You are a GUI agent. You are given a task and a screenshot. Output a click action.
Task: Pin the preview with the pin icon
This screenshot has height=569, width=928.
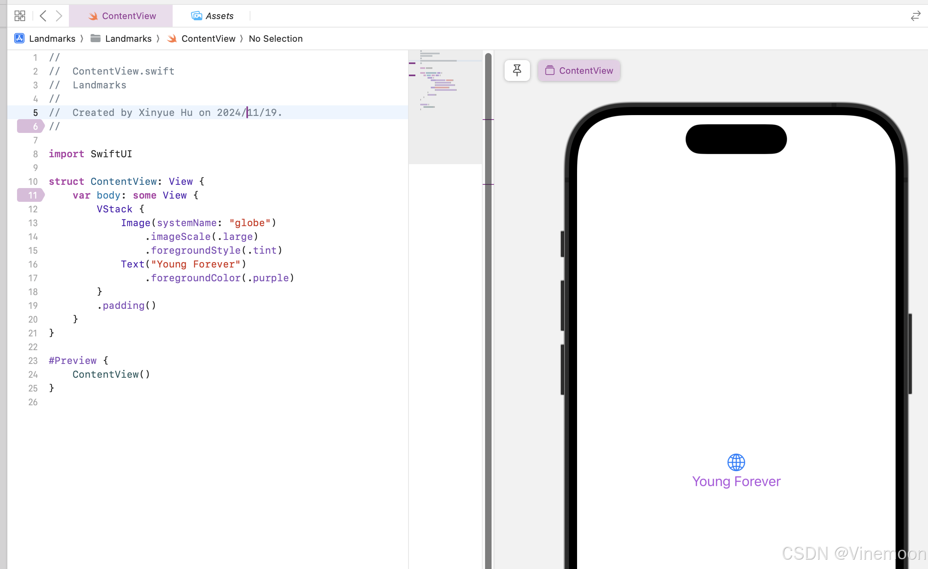517,71
